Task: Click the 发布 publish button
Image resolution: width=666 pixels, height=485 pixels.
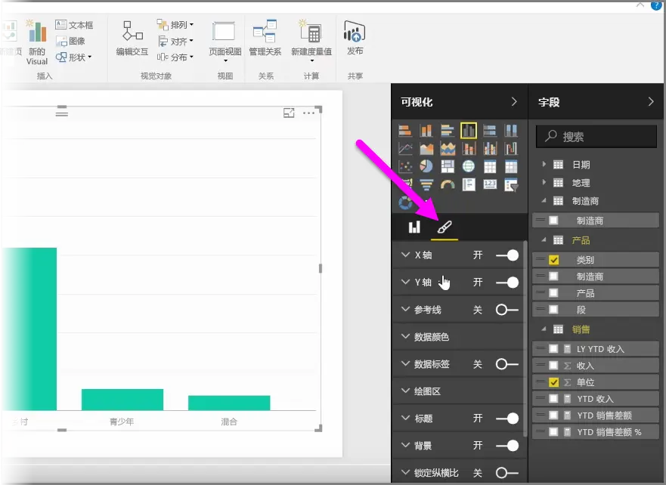Action: pos(355,39)
